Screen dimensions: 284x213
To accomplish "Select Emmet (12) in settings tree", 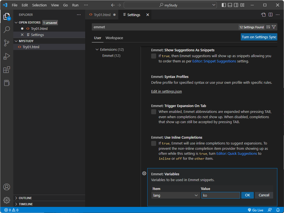I will click(111, 55).
